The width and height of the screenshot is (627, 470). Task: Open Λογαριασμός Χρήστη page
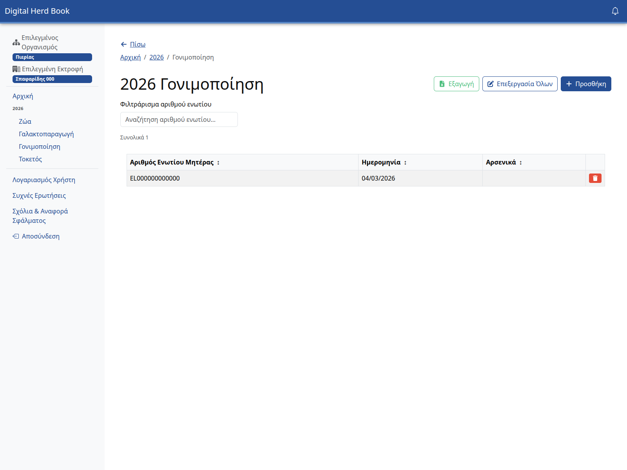tap(44, 180)
